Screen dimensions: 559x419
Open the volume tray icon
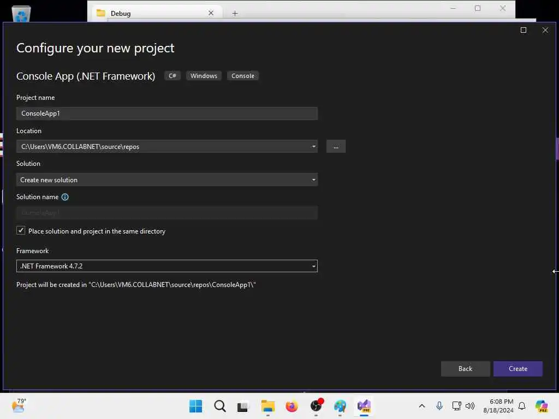470,406
